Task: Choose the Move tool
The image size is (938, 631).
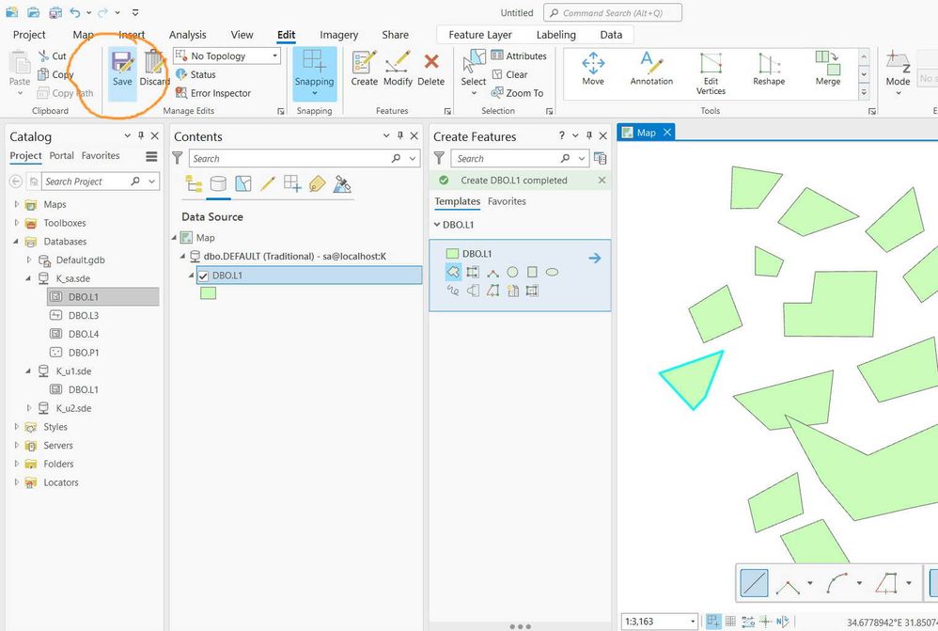Action: point(593,69)
